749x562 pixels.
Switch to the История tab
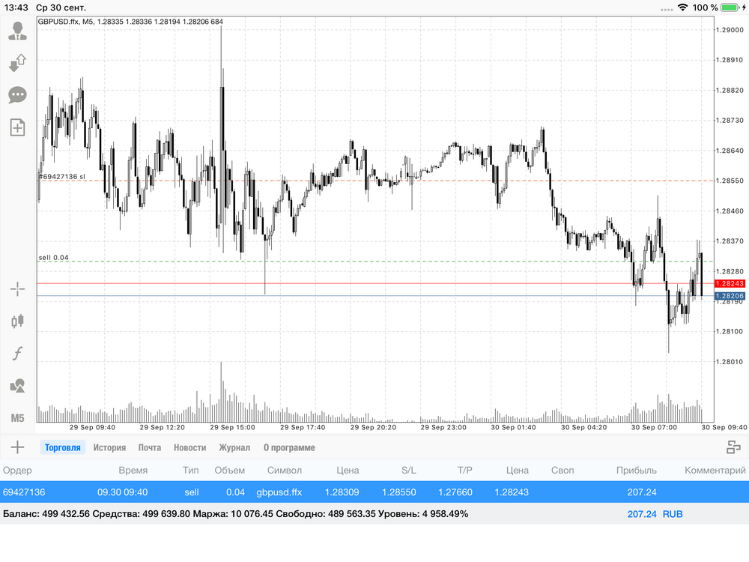[109, 448]
